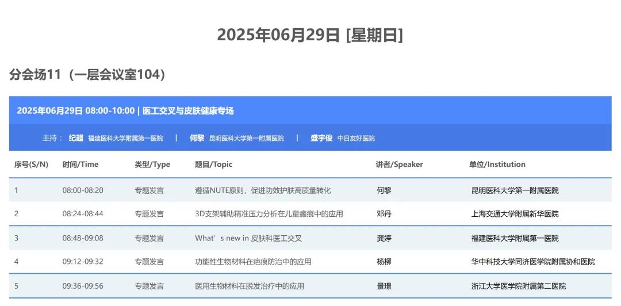The width and height of the screenshot is (621, 306).
Task: Click the 单位/Institution column header
Action: (x=497, y=164)
